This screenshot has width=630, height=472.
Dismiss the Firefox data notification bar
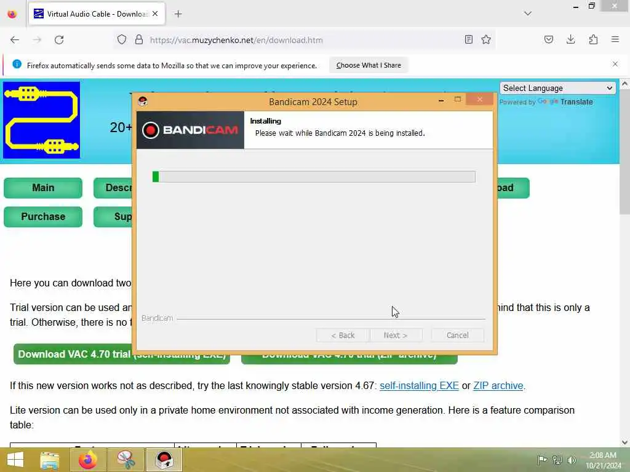(x=615, y=64)
